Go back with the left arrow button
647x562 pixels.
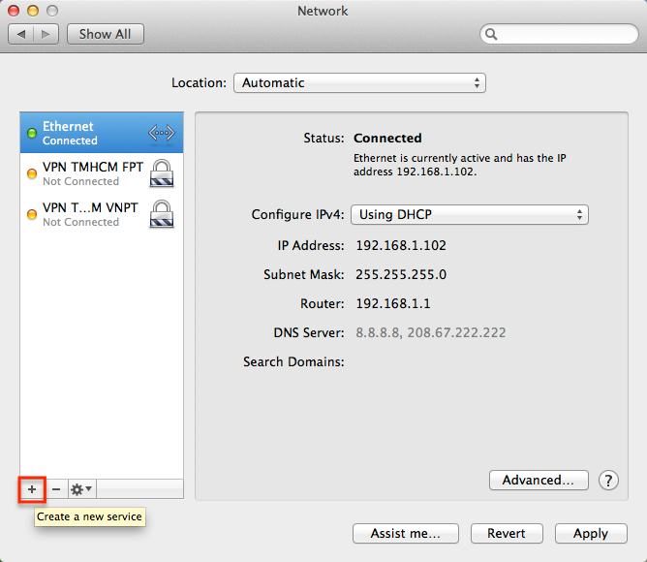point(21,34)
